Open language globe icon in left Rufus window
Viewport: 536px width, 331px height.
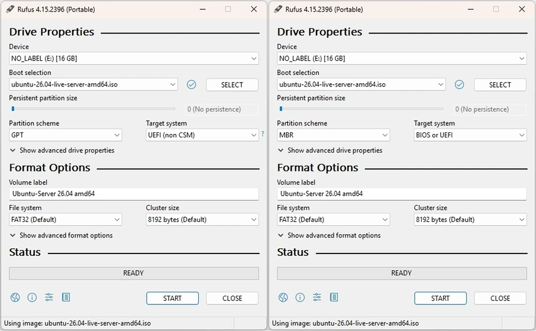pyautogui.click(x=15, y=297)
